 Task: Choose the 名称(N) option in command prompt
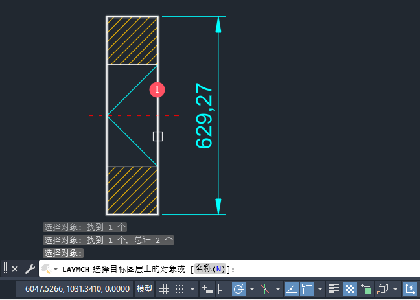210,269
